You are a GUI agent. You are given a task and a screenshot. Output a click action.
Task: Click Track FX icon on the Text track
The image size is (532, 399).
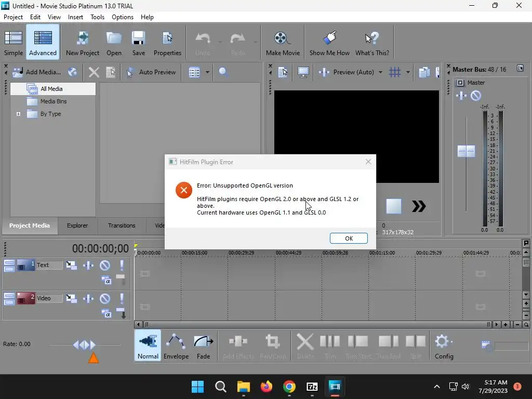coord(88,265)
